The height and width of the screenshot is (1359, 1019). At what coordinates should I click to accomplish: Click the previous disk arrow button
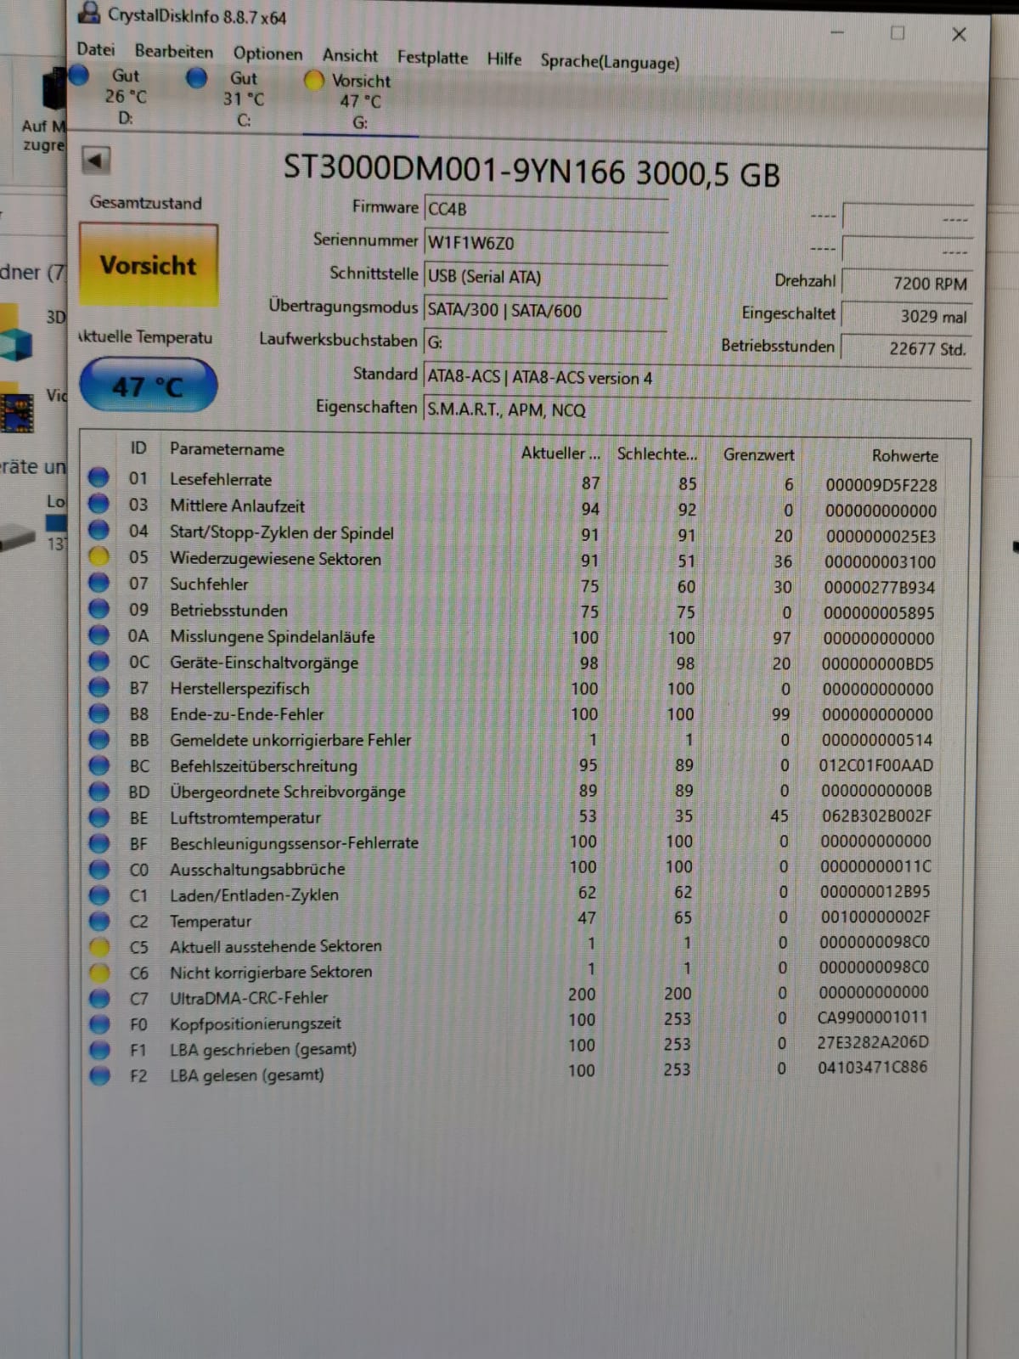96,161
